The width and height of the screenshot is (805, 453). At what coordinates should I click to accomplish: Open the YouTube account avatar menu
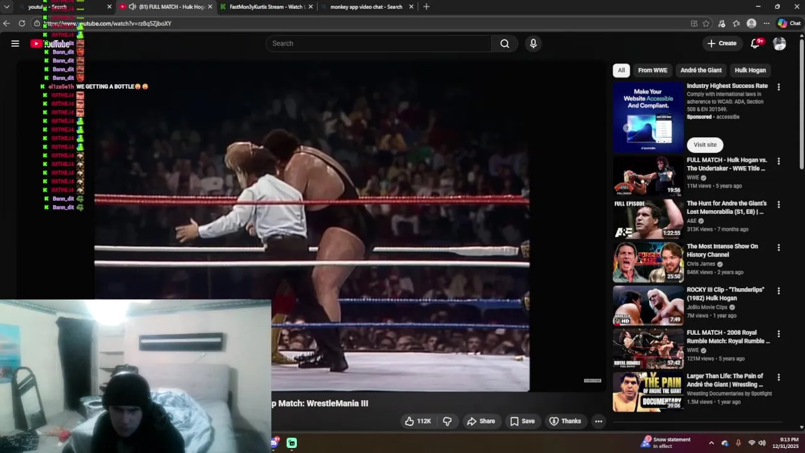[779, 43]
